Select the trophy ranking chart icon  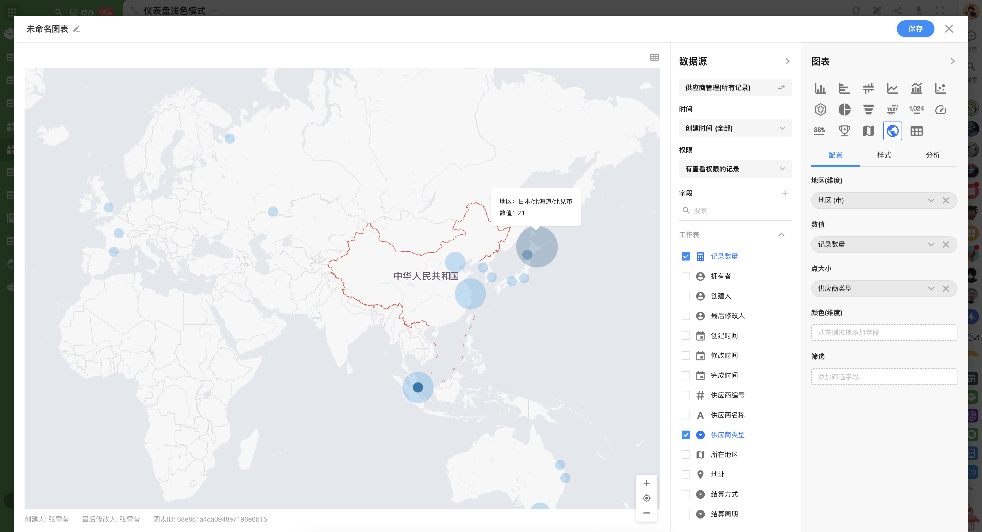point(844,131)
